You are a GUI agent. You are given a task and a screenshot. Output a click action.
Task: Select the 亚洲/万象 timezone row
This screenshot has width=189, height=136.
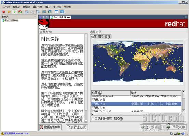click(136, 100)
